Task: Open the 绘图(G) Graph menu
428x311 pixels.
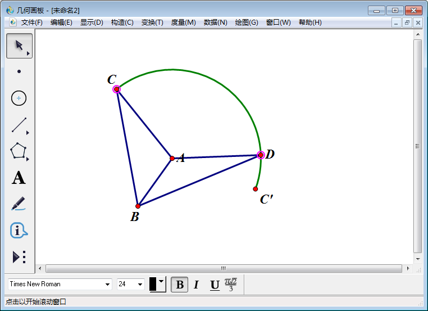Action: coord(247,22)
